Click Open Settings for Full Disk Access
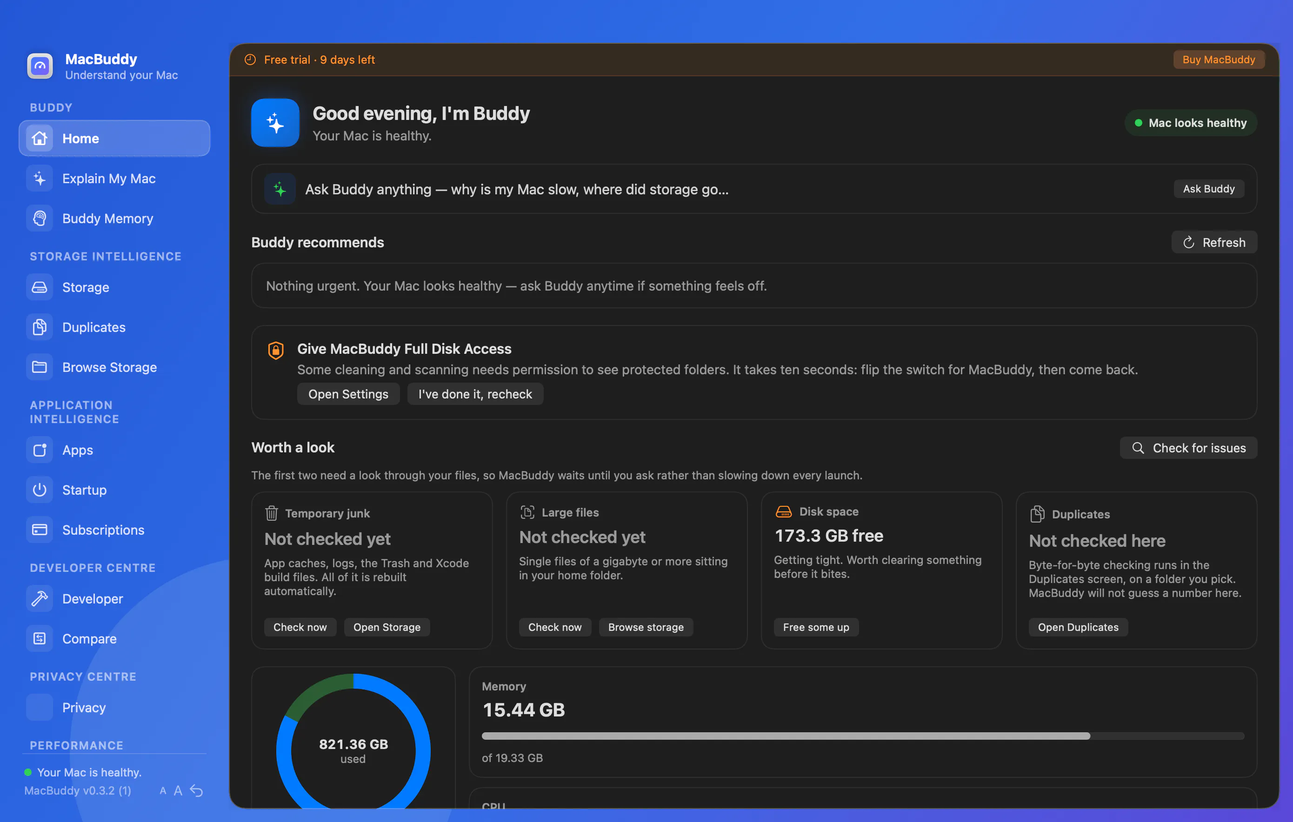1293x822 pixels. 348,394
